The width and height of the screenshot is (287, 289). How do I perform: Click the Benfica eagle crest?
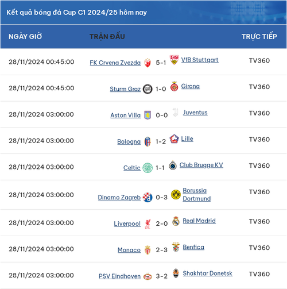pyautogui.click(x=176, y=247)
